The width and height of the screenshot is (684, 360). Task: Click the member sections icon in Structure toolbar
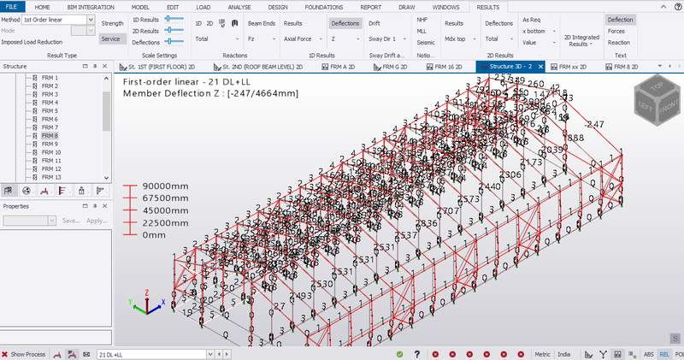tap(100, 191)
